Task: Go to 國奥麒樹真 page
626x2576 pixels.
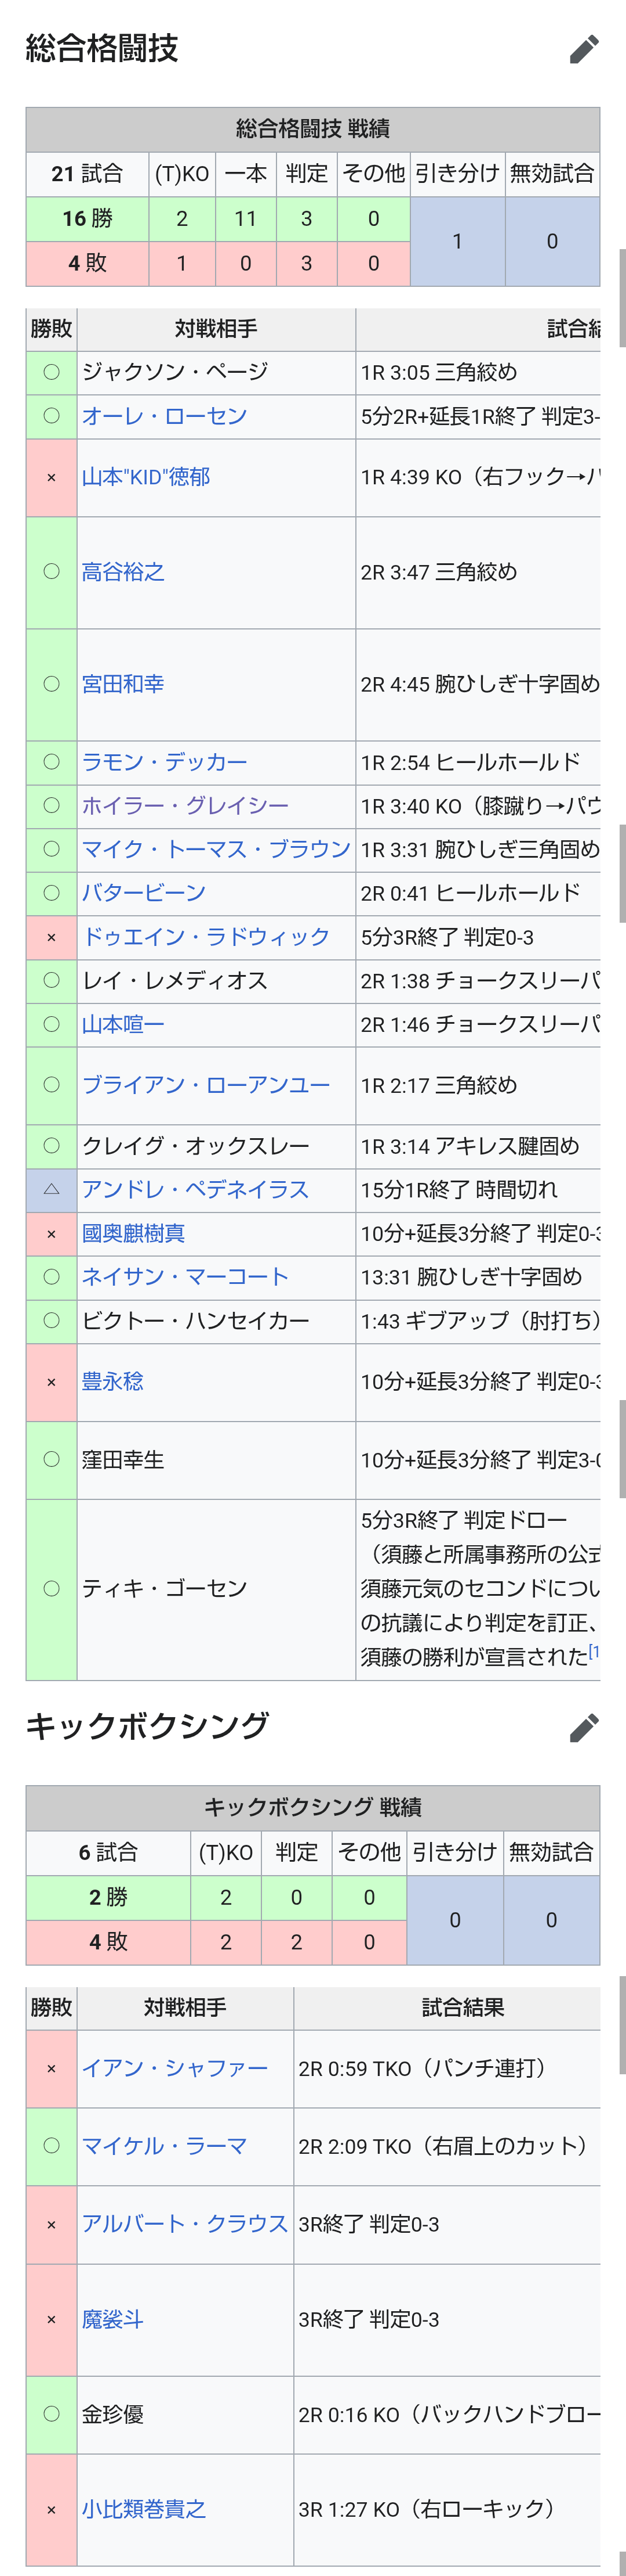Action: [x=133, y=1233]
